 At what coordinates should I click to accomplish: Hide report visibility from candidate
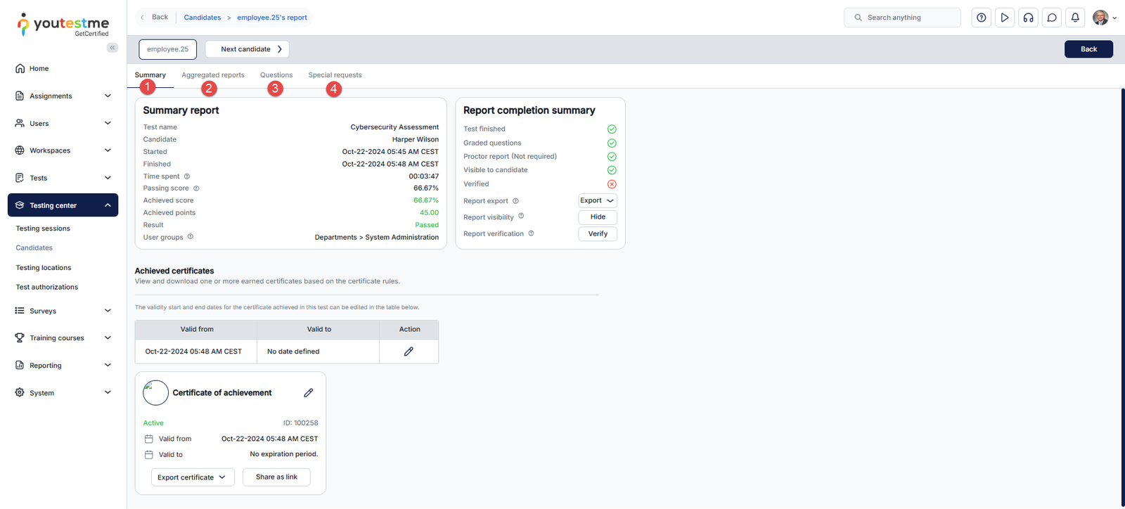point(598,217)
